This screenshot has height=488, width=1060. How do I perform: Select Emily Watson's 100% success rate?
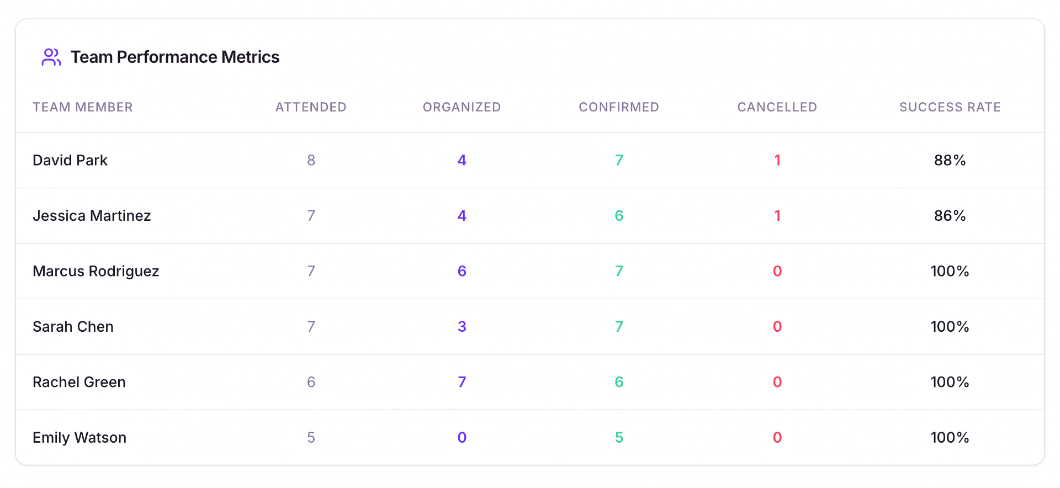tap(950, 437)
